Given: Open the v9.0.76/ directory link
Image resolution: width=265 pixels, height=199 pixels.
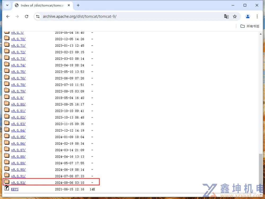Looking at the screenshot, I should (18, 78).
